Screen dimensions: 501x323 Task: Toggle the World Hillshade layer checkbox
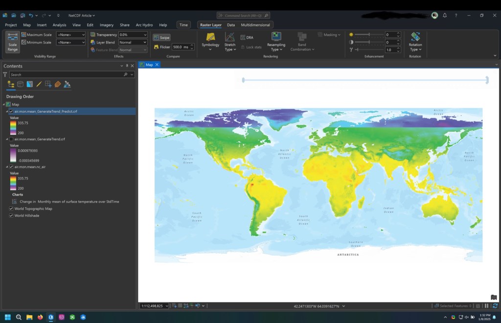pos(11,215)
